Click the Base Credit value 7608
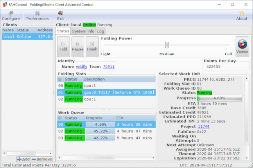253x168 pixels. 202,108
